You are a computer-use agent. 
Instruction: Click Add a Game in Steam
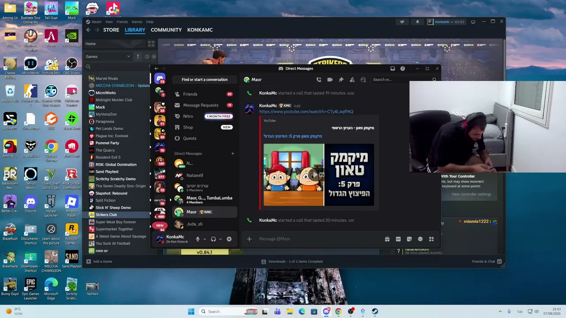point(99,261)
